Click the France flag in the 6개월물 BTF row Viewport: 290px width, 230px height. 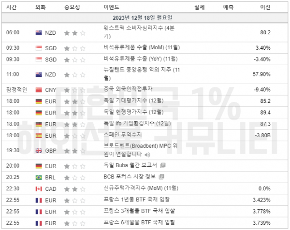[39, 223]
